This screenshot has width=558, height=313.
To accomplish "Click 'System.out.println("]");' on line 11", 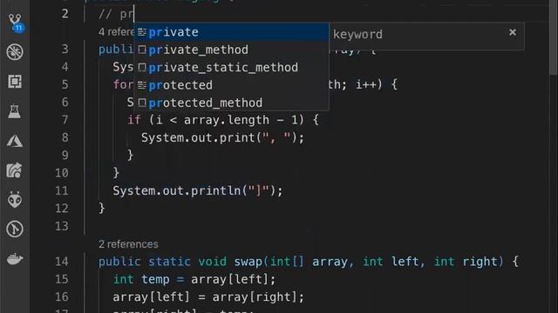I will [198, 190].
